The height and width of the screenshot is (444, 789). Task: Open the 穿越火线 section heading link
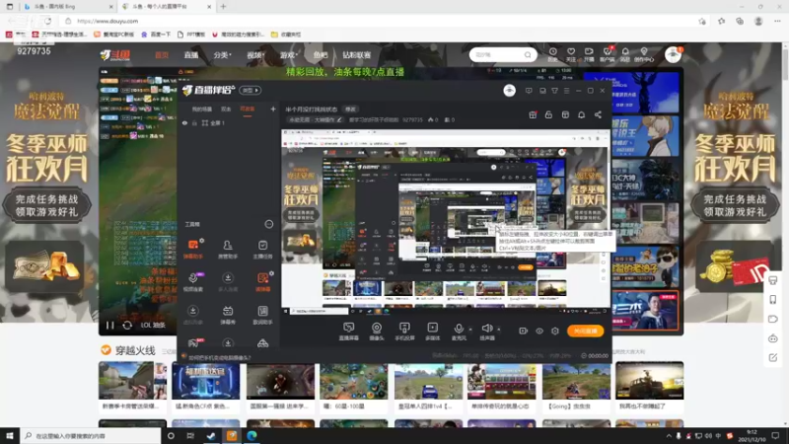(x=135, y=350)
